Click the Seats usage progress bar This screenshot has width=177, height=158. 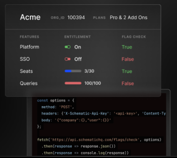coord(73,71)
